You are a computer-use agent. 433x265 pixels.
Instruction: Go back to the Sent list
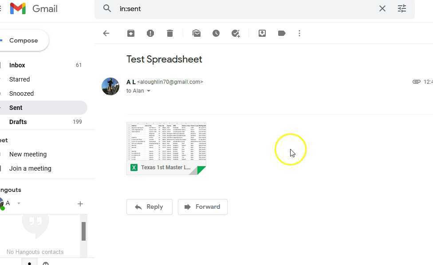106,33
